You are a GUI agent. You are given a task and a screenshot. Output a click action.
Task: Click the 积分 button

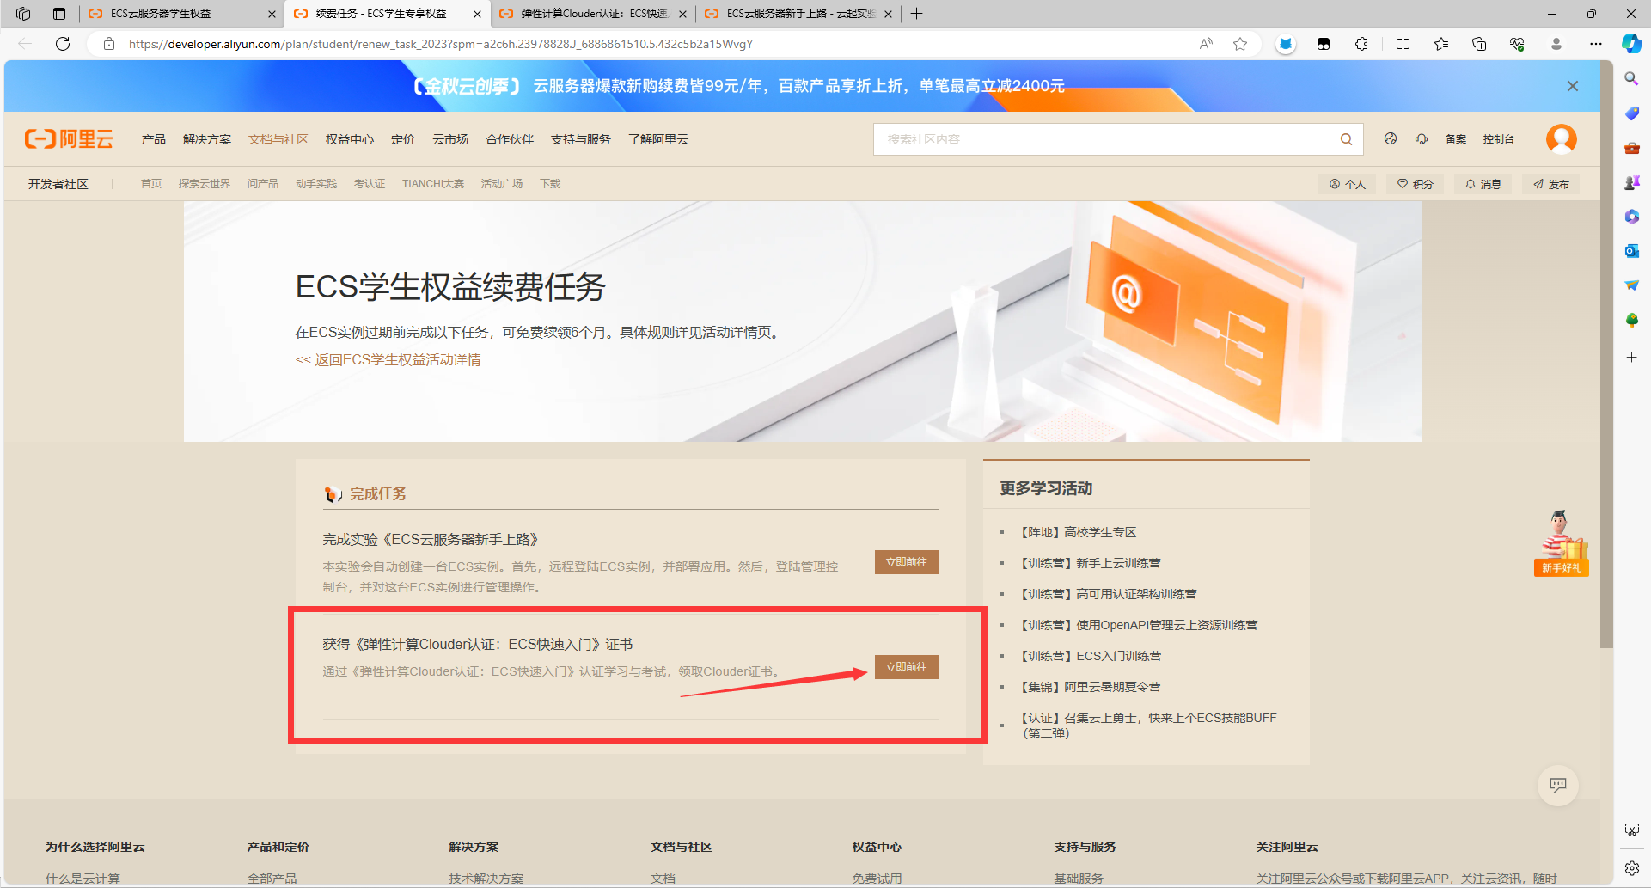[x=1416, y=184]
